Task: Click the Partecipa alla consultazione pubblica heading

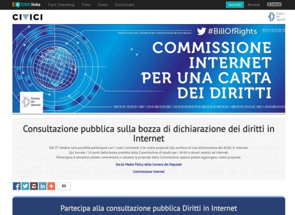Action: click(x=149, y=208)
